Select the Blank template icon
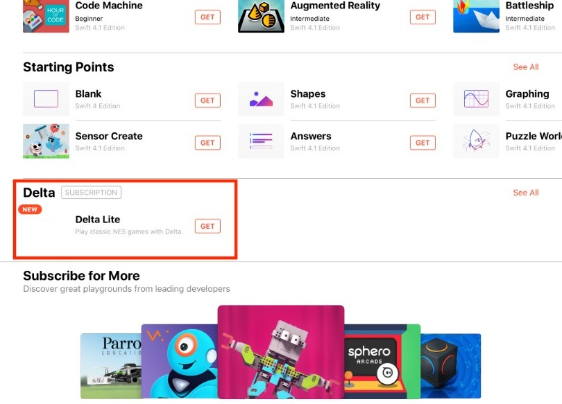 [x=46, y=99]
